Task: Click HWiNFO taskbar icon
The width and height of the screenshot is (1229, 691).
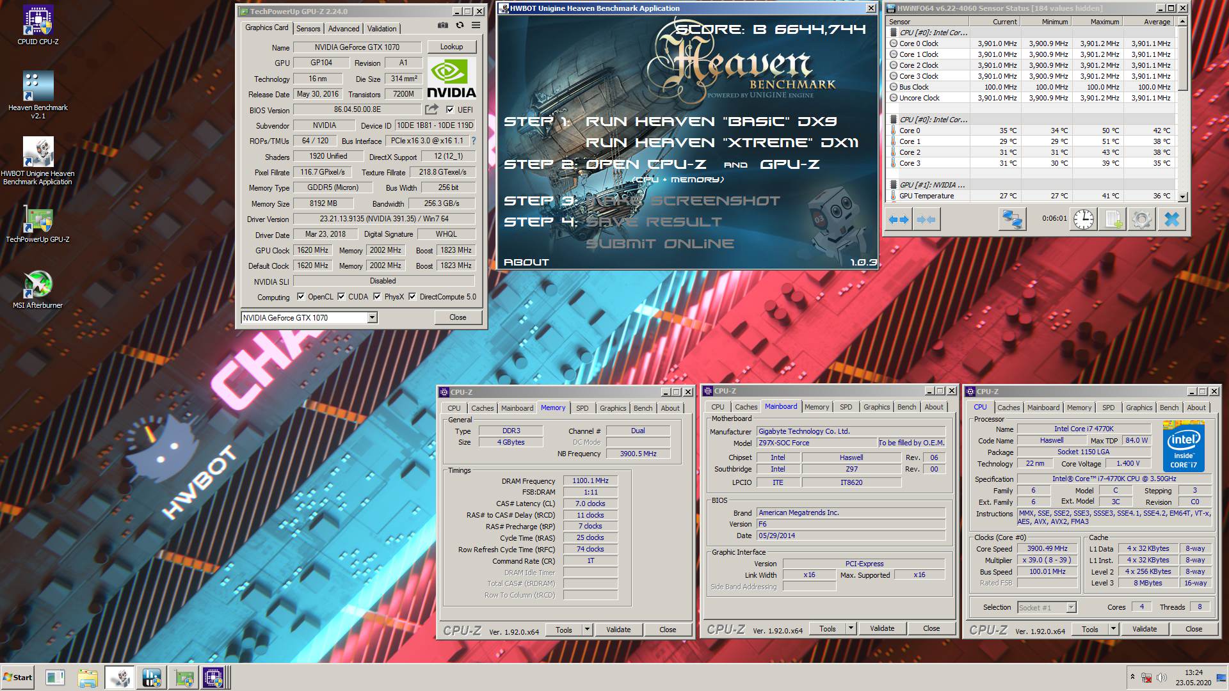Action: pos(152,678)
